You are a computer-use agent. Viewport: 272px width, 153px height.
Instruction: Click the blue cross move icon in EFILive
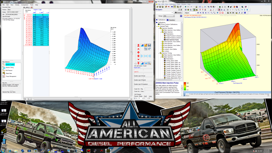(247, 10)
